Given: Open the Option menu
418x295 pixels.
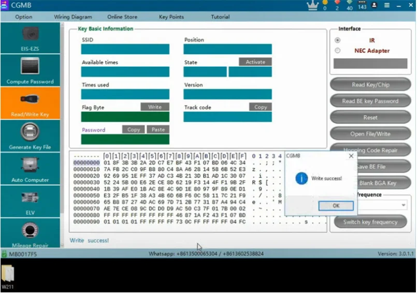Looking at the screenshot, I should tap(24, 17).
